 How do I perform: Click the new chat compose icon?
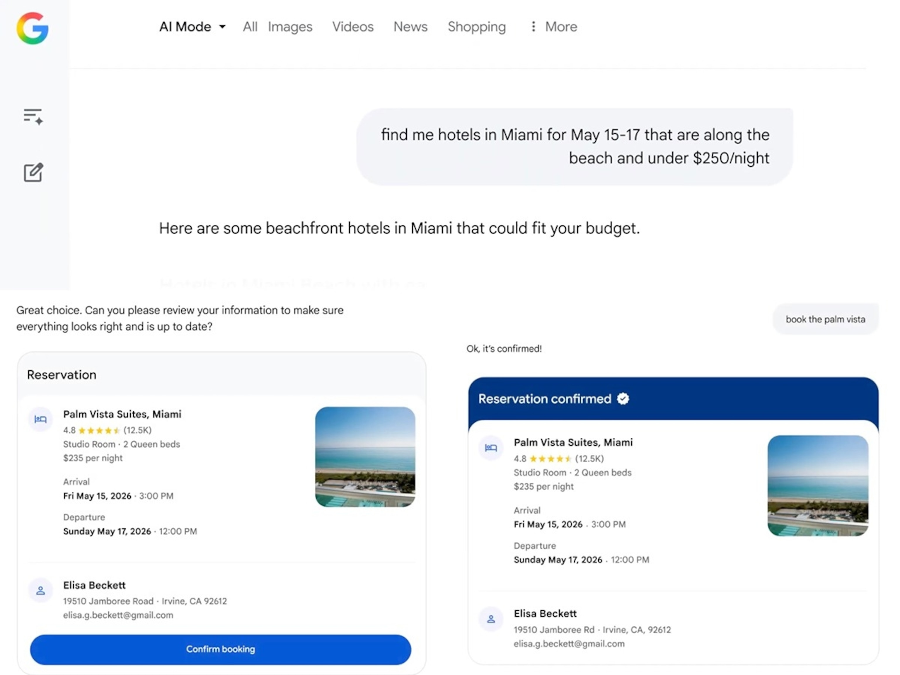click(x=33, y=173)
